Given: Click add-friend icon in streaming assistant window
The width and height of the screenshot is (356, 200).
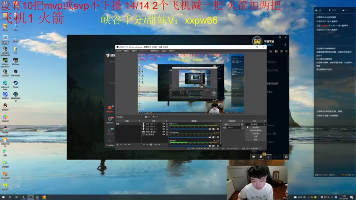Looking at the screenshot, I should [271, 52].
